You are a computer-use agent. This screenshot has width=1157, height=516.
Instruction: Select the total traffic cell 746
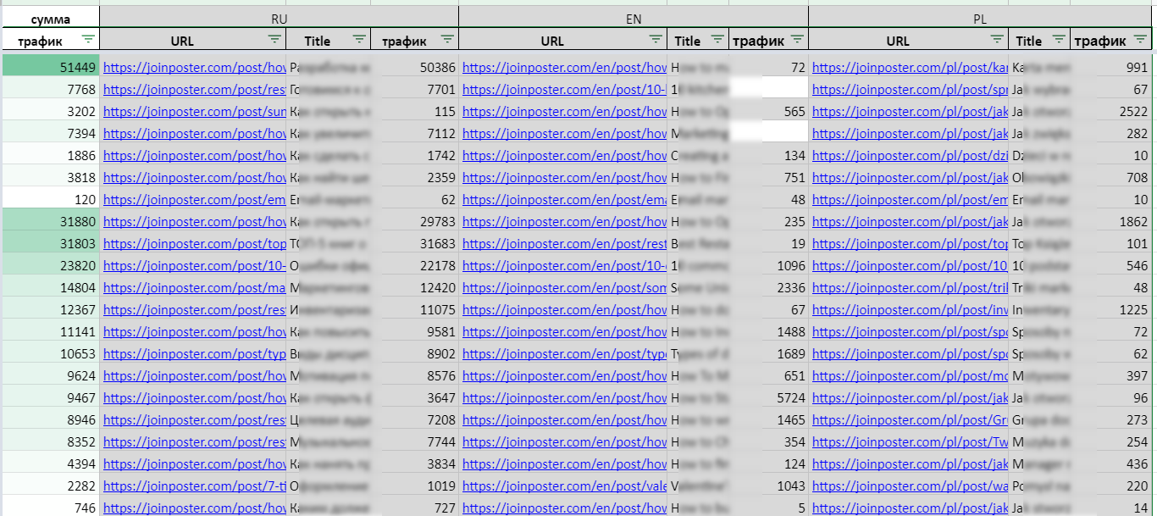[x=50, y=508]
